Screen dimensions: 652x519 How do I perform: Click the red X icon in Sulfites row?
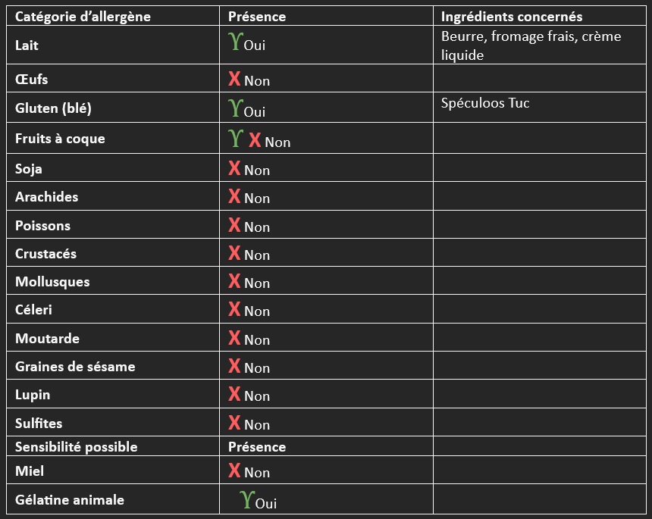click(x=234, y=422)
